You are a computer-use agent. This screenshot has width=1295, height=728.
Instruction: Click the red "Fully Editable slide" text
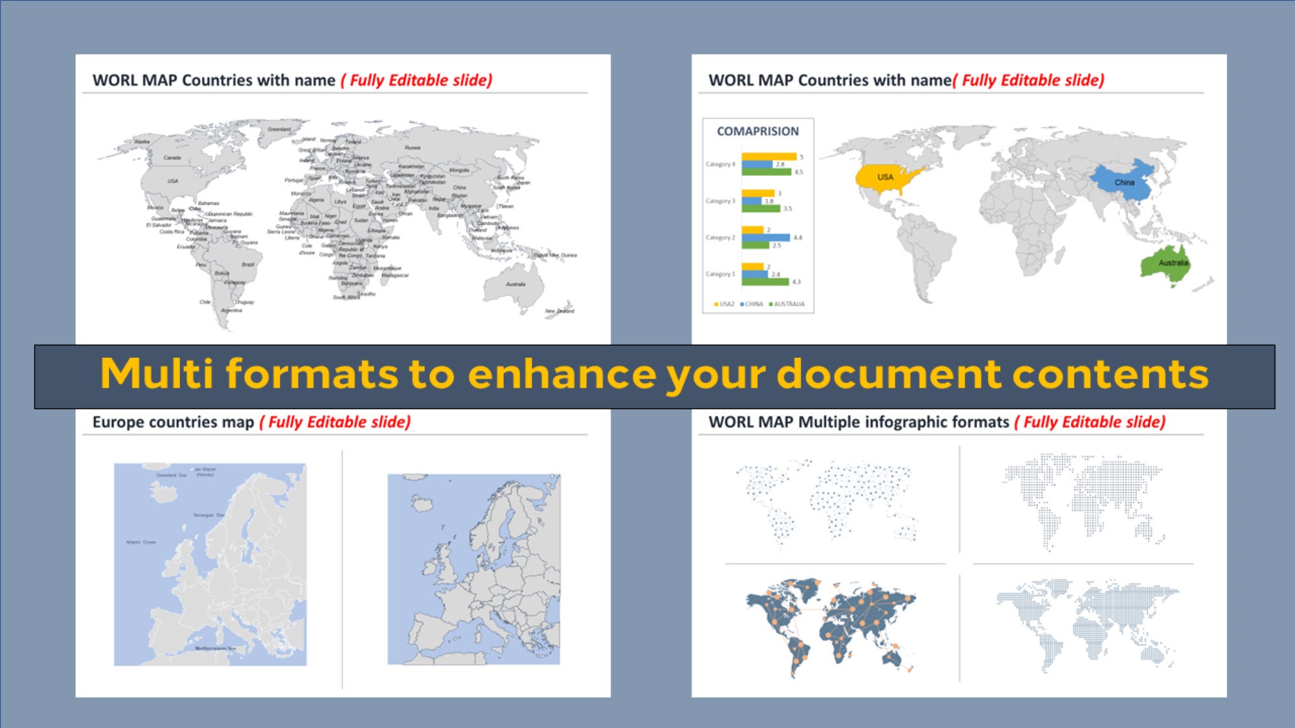[418, 80]
